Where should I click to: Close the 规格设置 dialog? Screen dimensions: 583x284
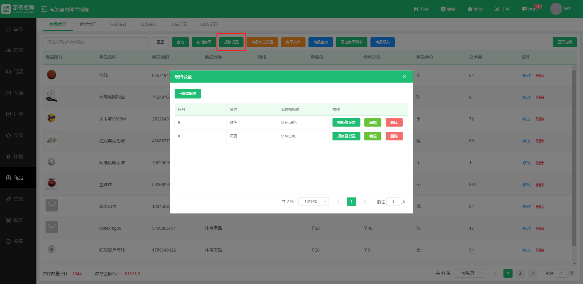404,77
